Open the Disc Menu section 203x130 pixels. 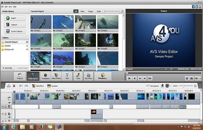pyautogui.click(x=88, y=76)
